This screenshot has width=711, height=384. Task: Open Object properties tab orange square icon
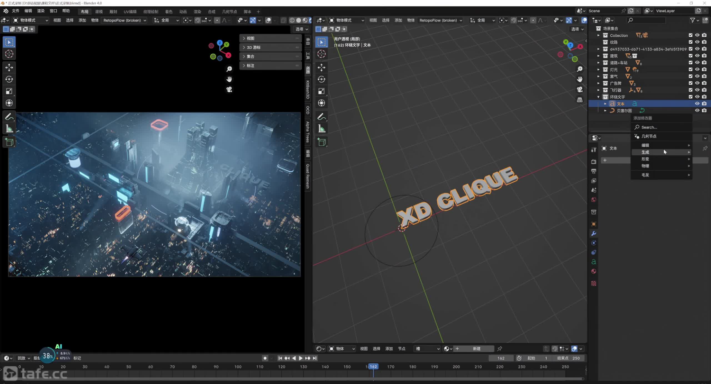[x=594, y=224]
